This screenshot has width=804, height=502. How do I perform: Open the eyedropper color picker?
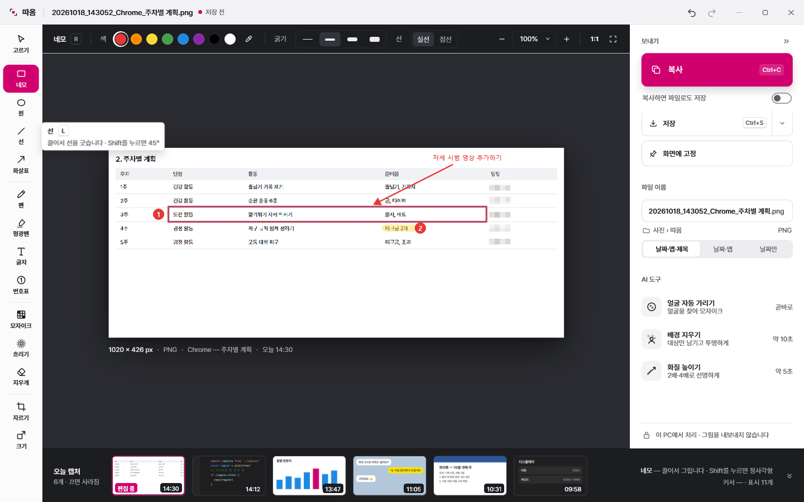click(x=248, y=39)
